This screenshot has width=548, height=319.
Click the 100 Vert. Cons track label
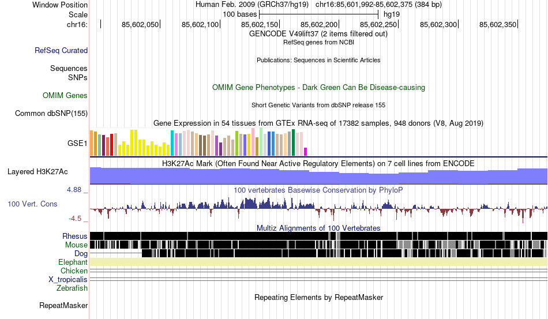pos(32,204)
